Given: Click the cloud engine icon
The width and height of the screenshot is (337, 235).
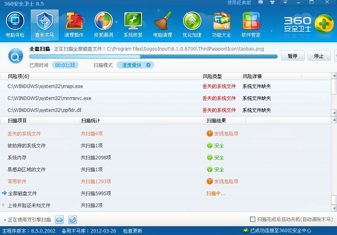Looking at the screenshot, I should pyautogui.click(x=59, y=219).
